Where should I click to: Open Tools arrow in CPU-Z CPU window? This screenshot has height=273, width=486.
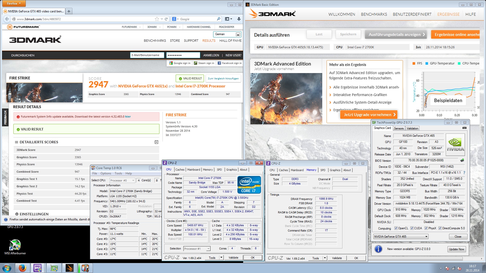pos(221,258)
